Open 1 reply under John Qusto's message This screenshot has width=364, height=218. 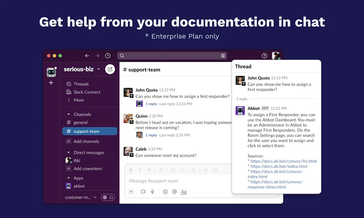click(x=151, y=104)
